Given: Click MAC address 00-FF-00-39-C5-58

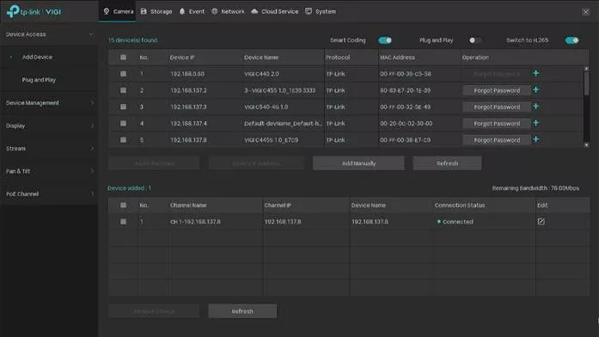Looking at the screenshot, I should [x=406, y=74].
